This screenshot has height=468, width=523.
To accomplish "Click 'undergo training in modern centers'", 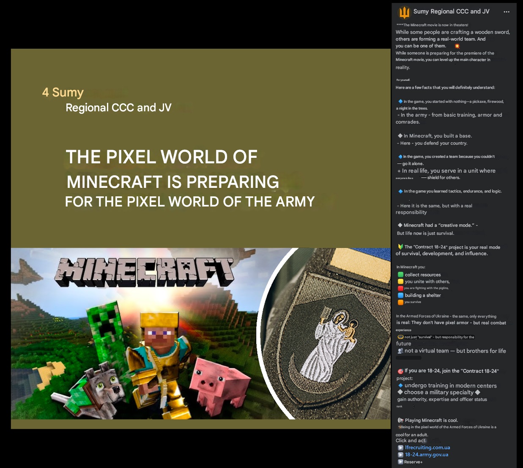I will pyautogui.click(x=450, y=385).
